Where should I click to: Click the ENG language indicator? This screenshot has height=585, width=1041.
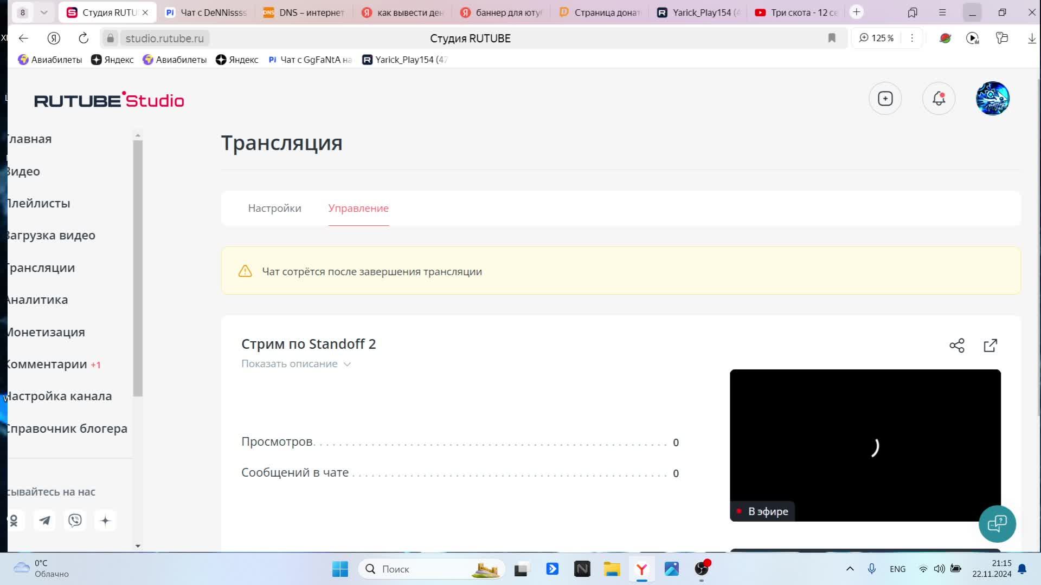pos(897,569)
